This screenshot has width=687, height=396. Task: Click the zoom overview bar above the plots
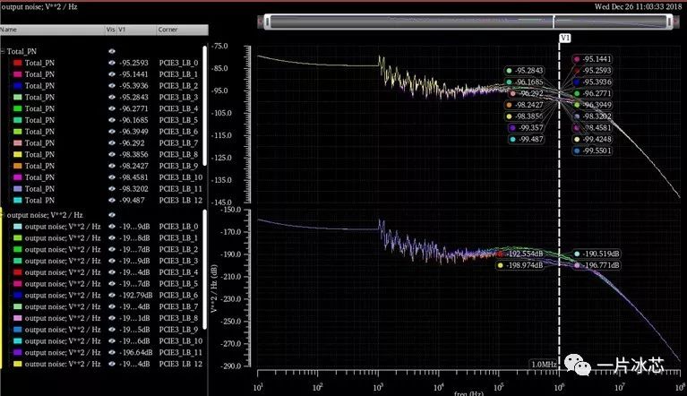point(468,22)
